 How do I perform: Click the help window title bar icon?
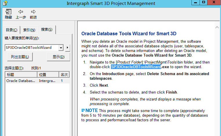tap(5, 3)
